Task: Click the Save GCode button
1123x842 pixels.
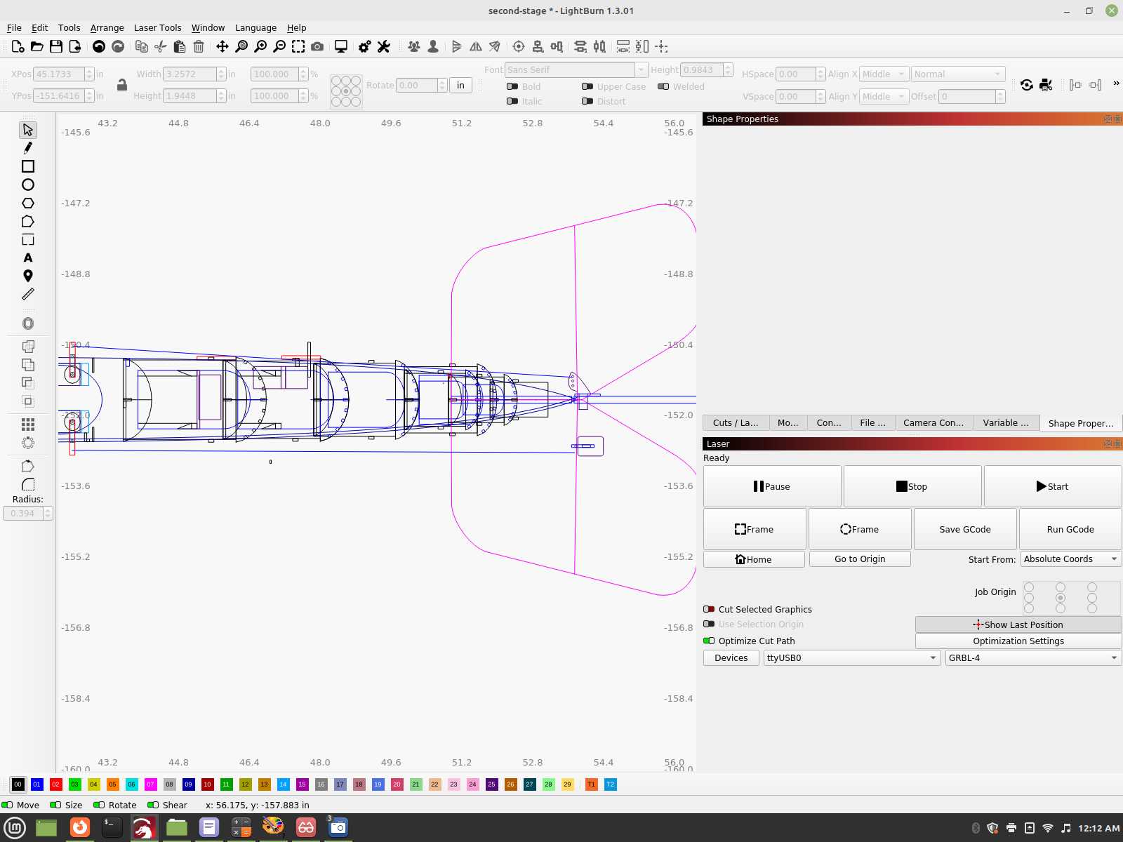Action: tap(964, 529)
